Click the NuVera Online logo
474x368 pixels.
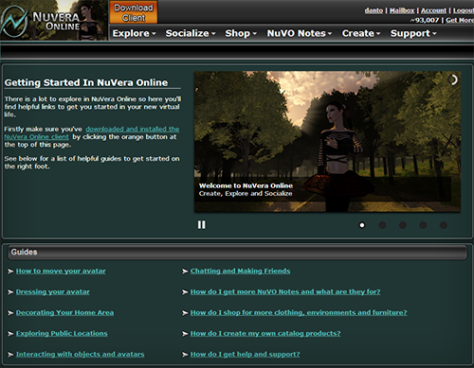[x=54, y=20]
